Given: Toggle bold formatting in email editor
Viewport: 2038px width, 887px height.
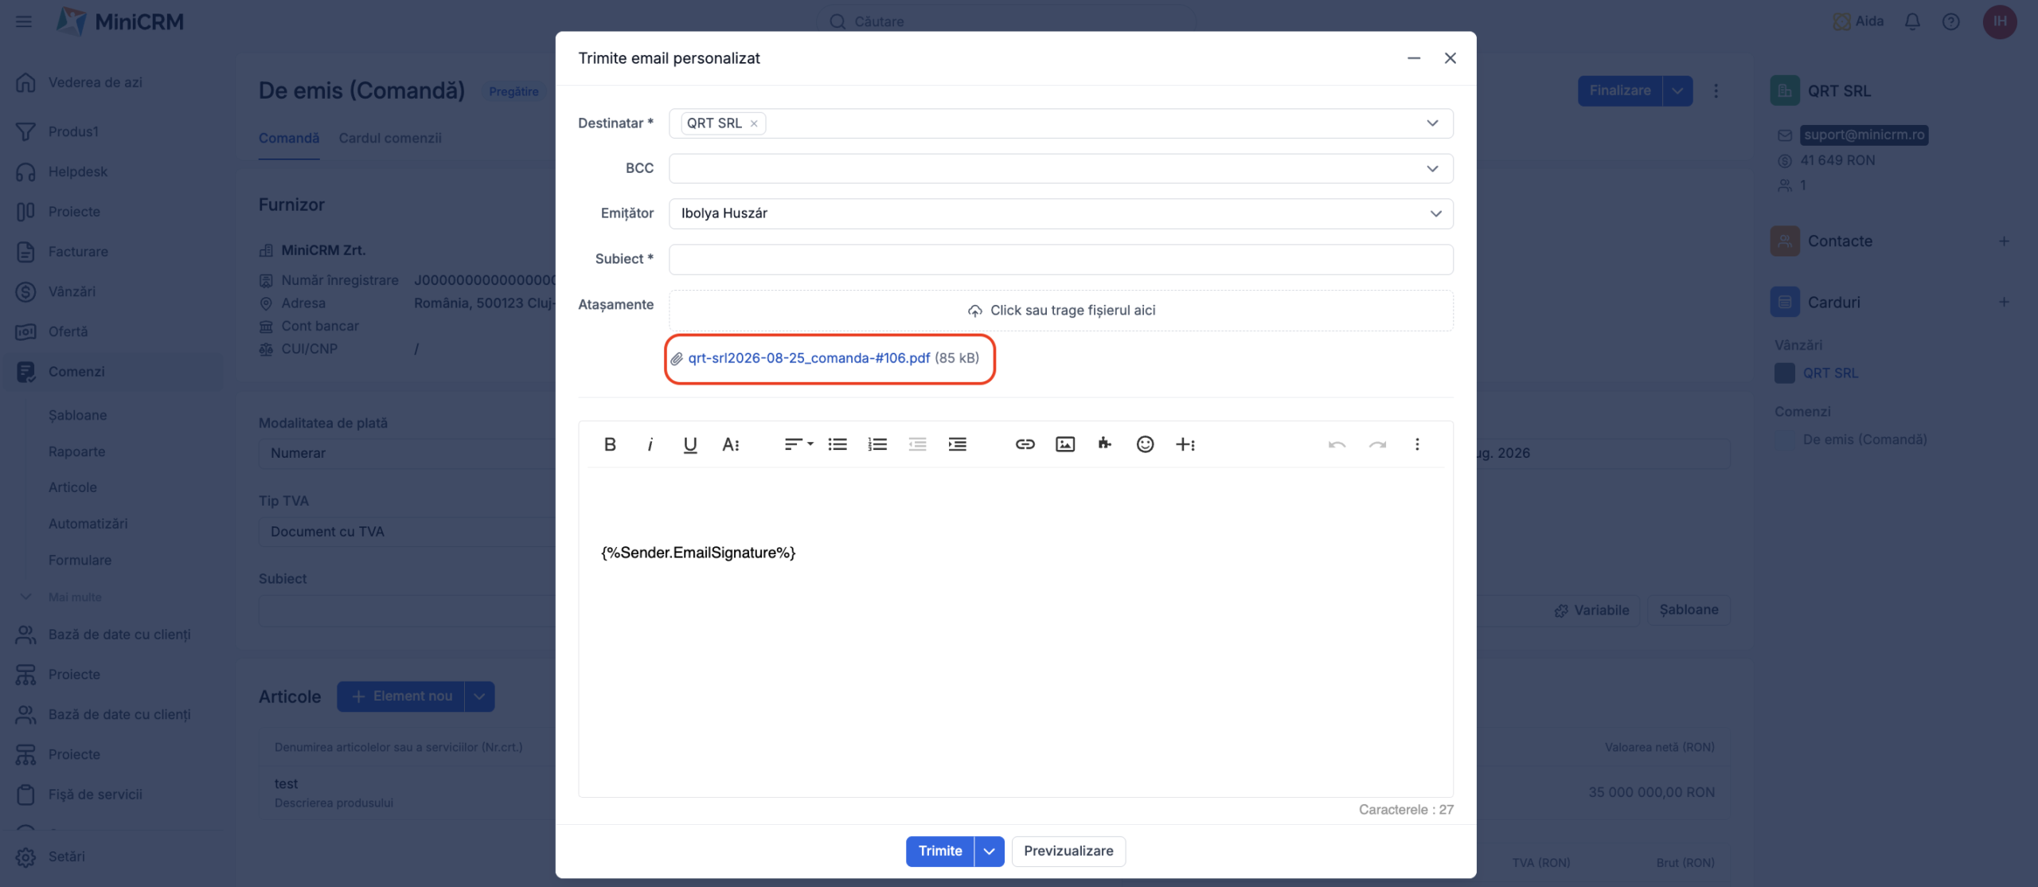Looking at the screenshot, I should click(x=610, y=444).
